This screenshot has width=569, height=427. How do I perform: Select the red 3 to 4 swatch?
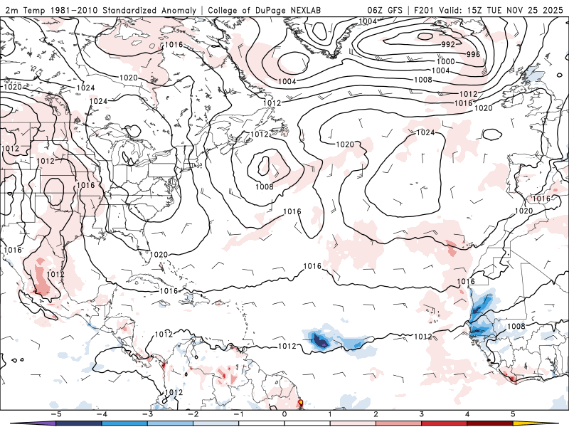[445, 423]
